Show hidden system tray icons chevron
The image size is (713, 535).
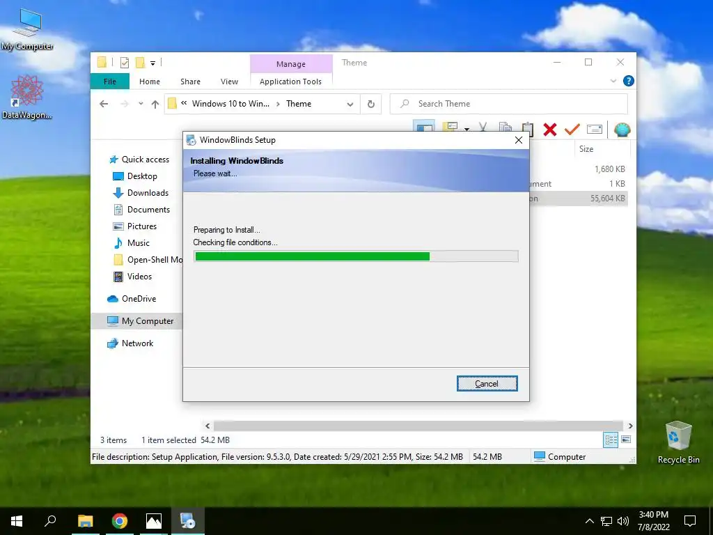589,521
